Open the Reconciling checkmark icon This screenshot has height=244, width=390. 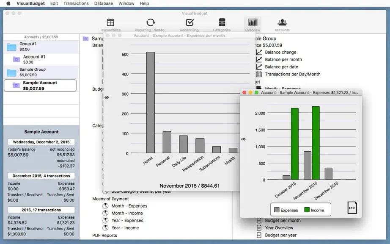(189, 25)
